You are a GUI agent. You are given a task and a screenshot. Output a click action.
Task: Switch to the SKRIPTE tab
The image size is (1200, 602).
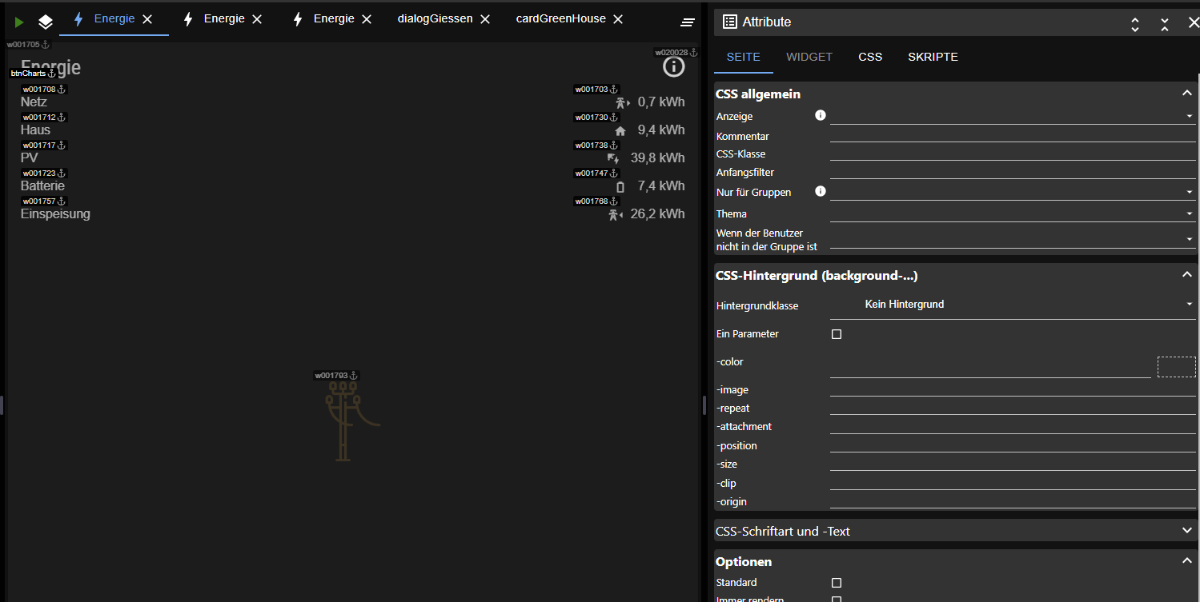pyautogui.click(x=933, y=57)
